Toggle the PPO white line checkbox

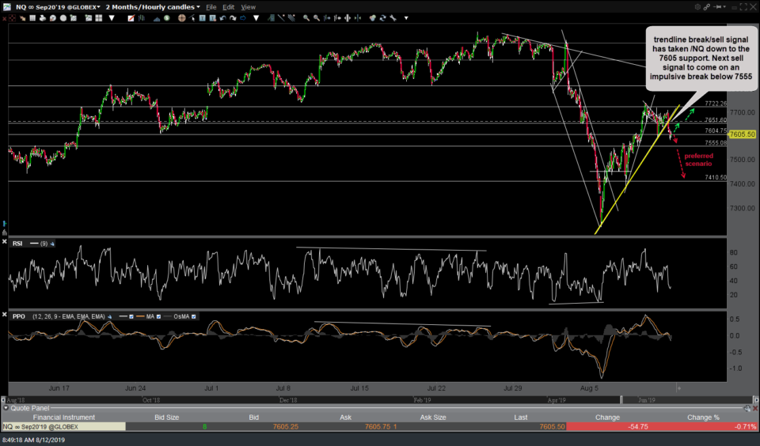[x=131, y=316]
